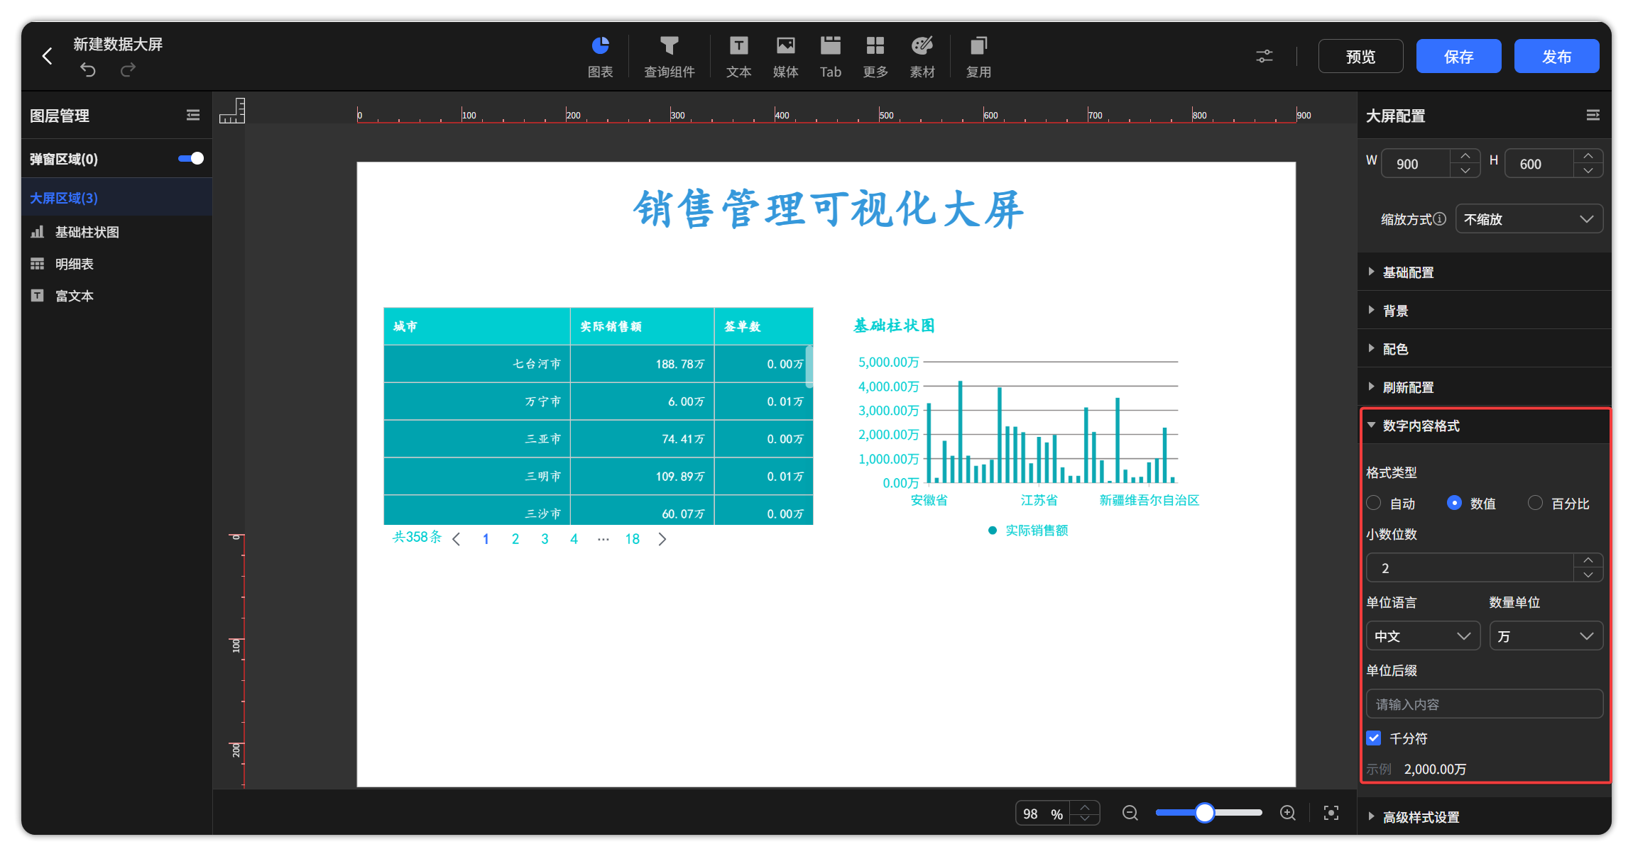Expand the 背景 section

tap(1484, 311)
